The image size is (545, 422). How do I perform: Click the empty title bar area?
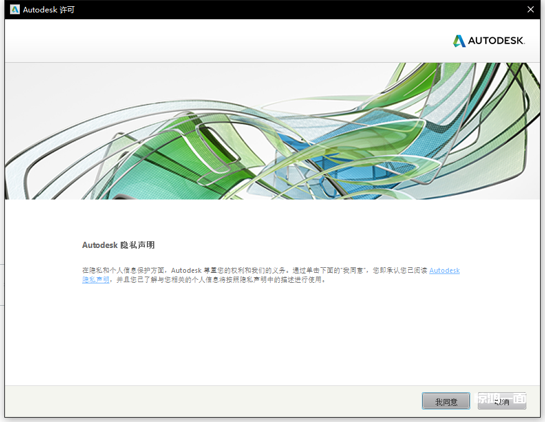280,10
